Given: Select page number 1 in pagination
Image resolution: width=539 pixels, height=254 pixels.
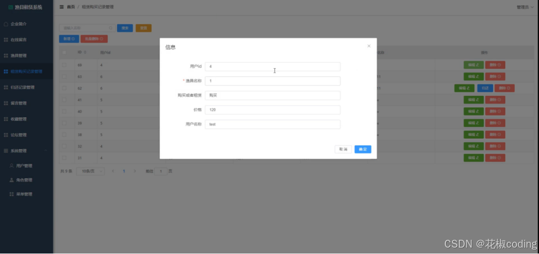Looking at the screenshot, I should (124, 171).
